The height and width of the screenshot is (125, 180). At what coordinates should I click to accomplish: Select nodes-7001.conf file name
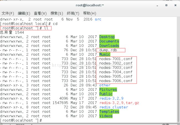pos(116,59)
